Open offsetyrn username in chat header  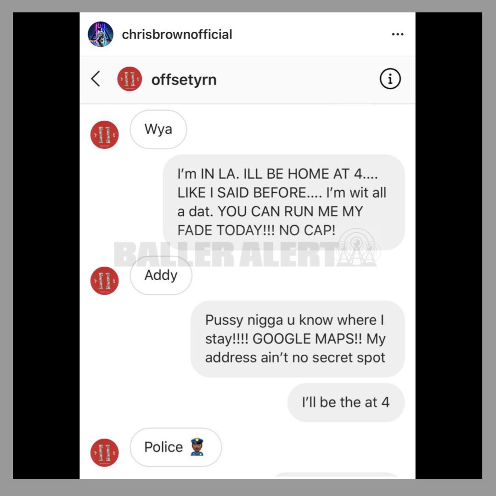tap(184, 80)
